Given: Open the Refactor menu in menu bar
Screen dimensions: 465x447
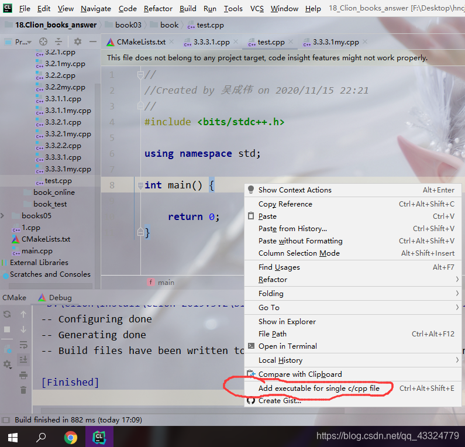Looking at the screenshot, I should pos(158,9).
